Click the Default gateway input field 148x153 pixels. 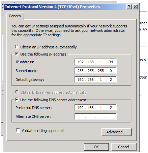point(95,80)
